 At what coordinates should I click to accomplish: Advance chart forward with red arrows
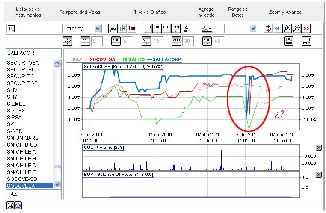306,28
